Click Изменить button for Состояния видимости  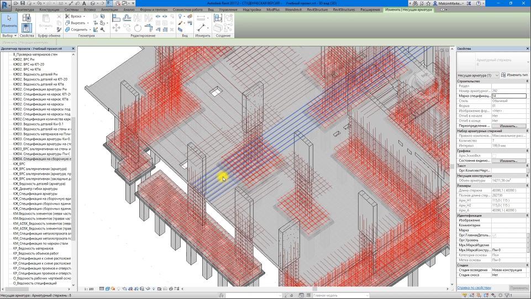click(508, 160)
